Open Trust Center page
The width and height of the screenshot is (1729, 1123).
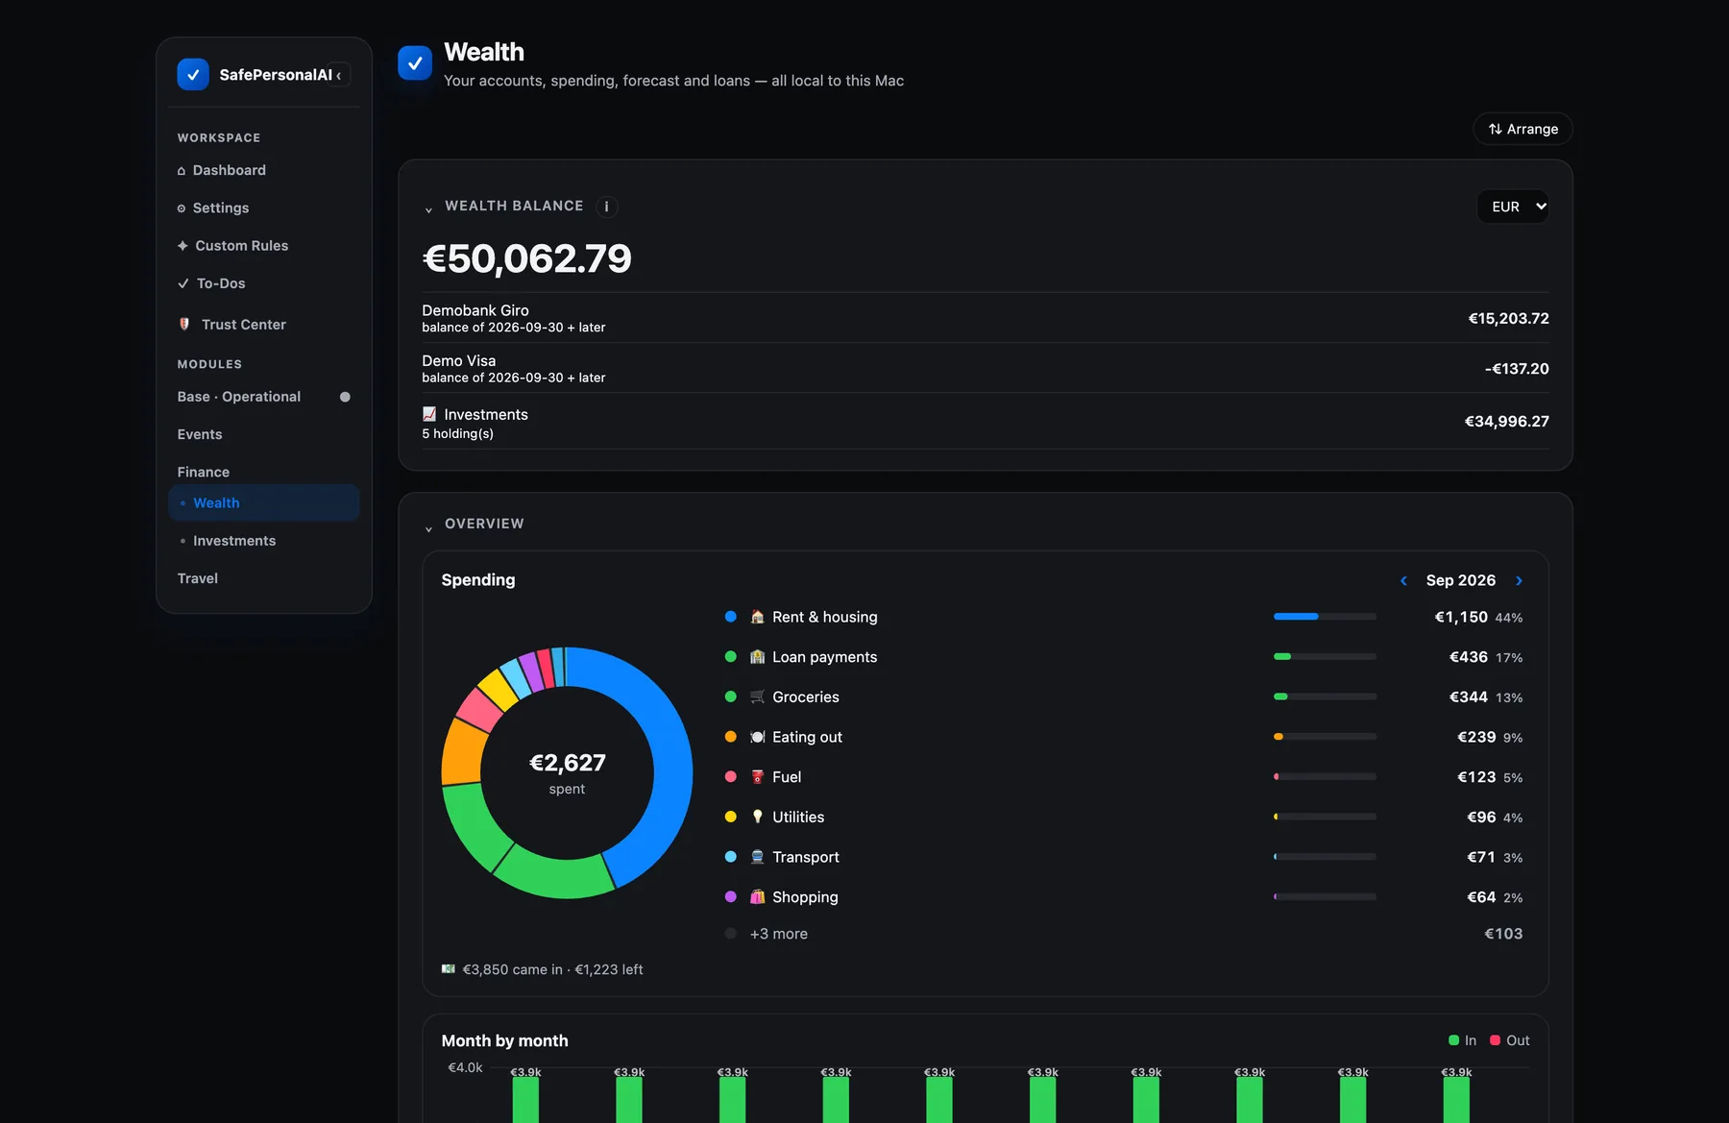[263, 325]
